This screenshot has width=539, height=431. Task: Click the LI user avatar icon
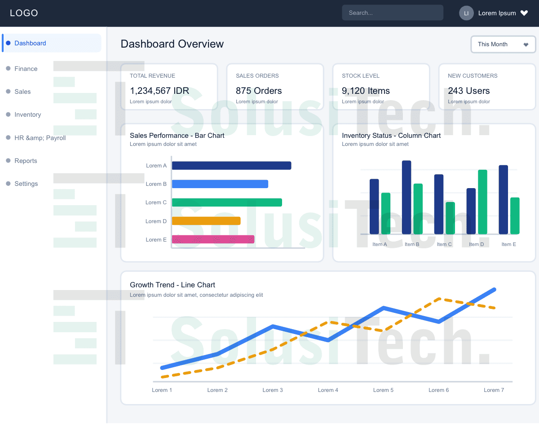click(x=466, y=13)
